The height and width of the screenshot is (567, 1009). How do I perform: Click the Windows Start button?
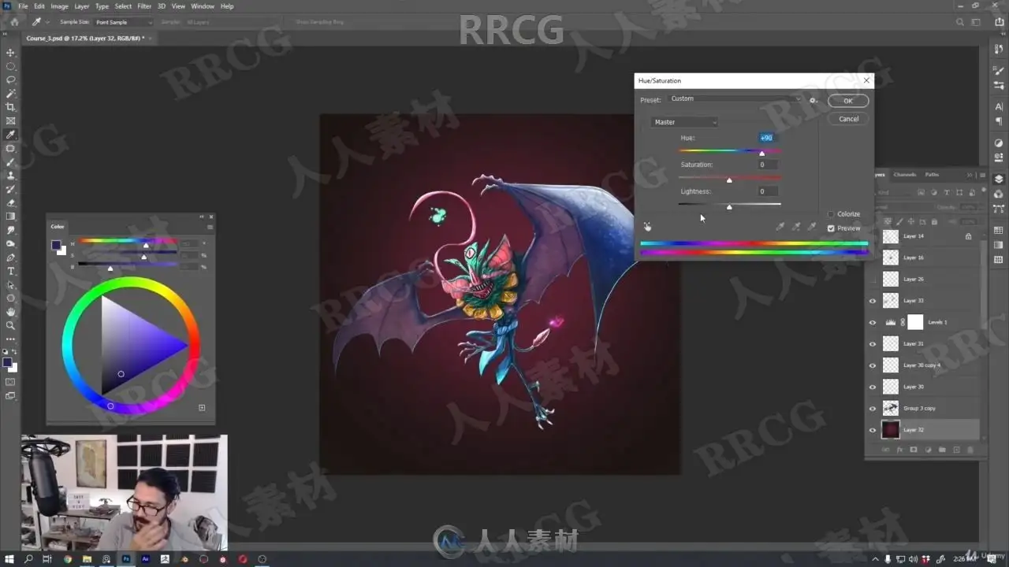coord(9,559)
